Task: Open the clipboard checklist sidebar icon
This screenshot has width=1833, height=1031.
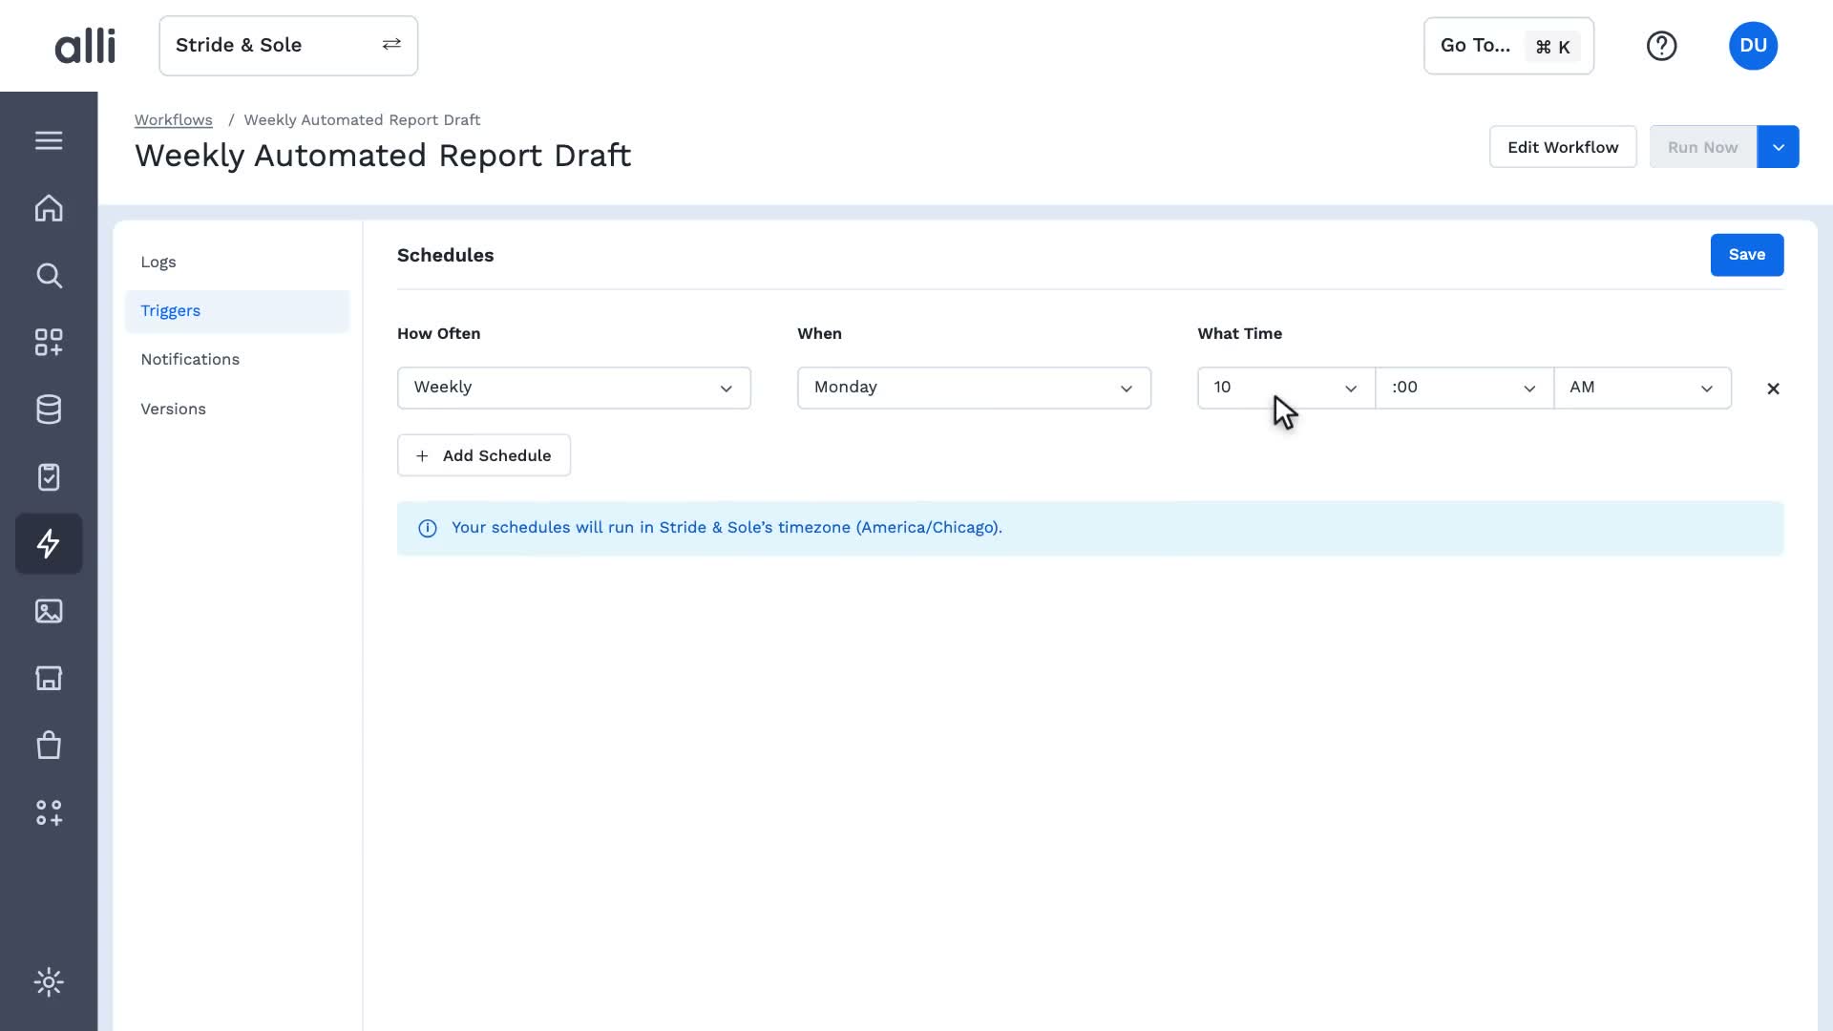Action: 49,476
